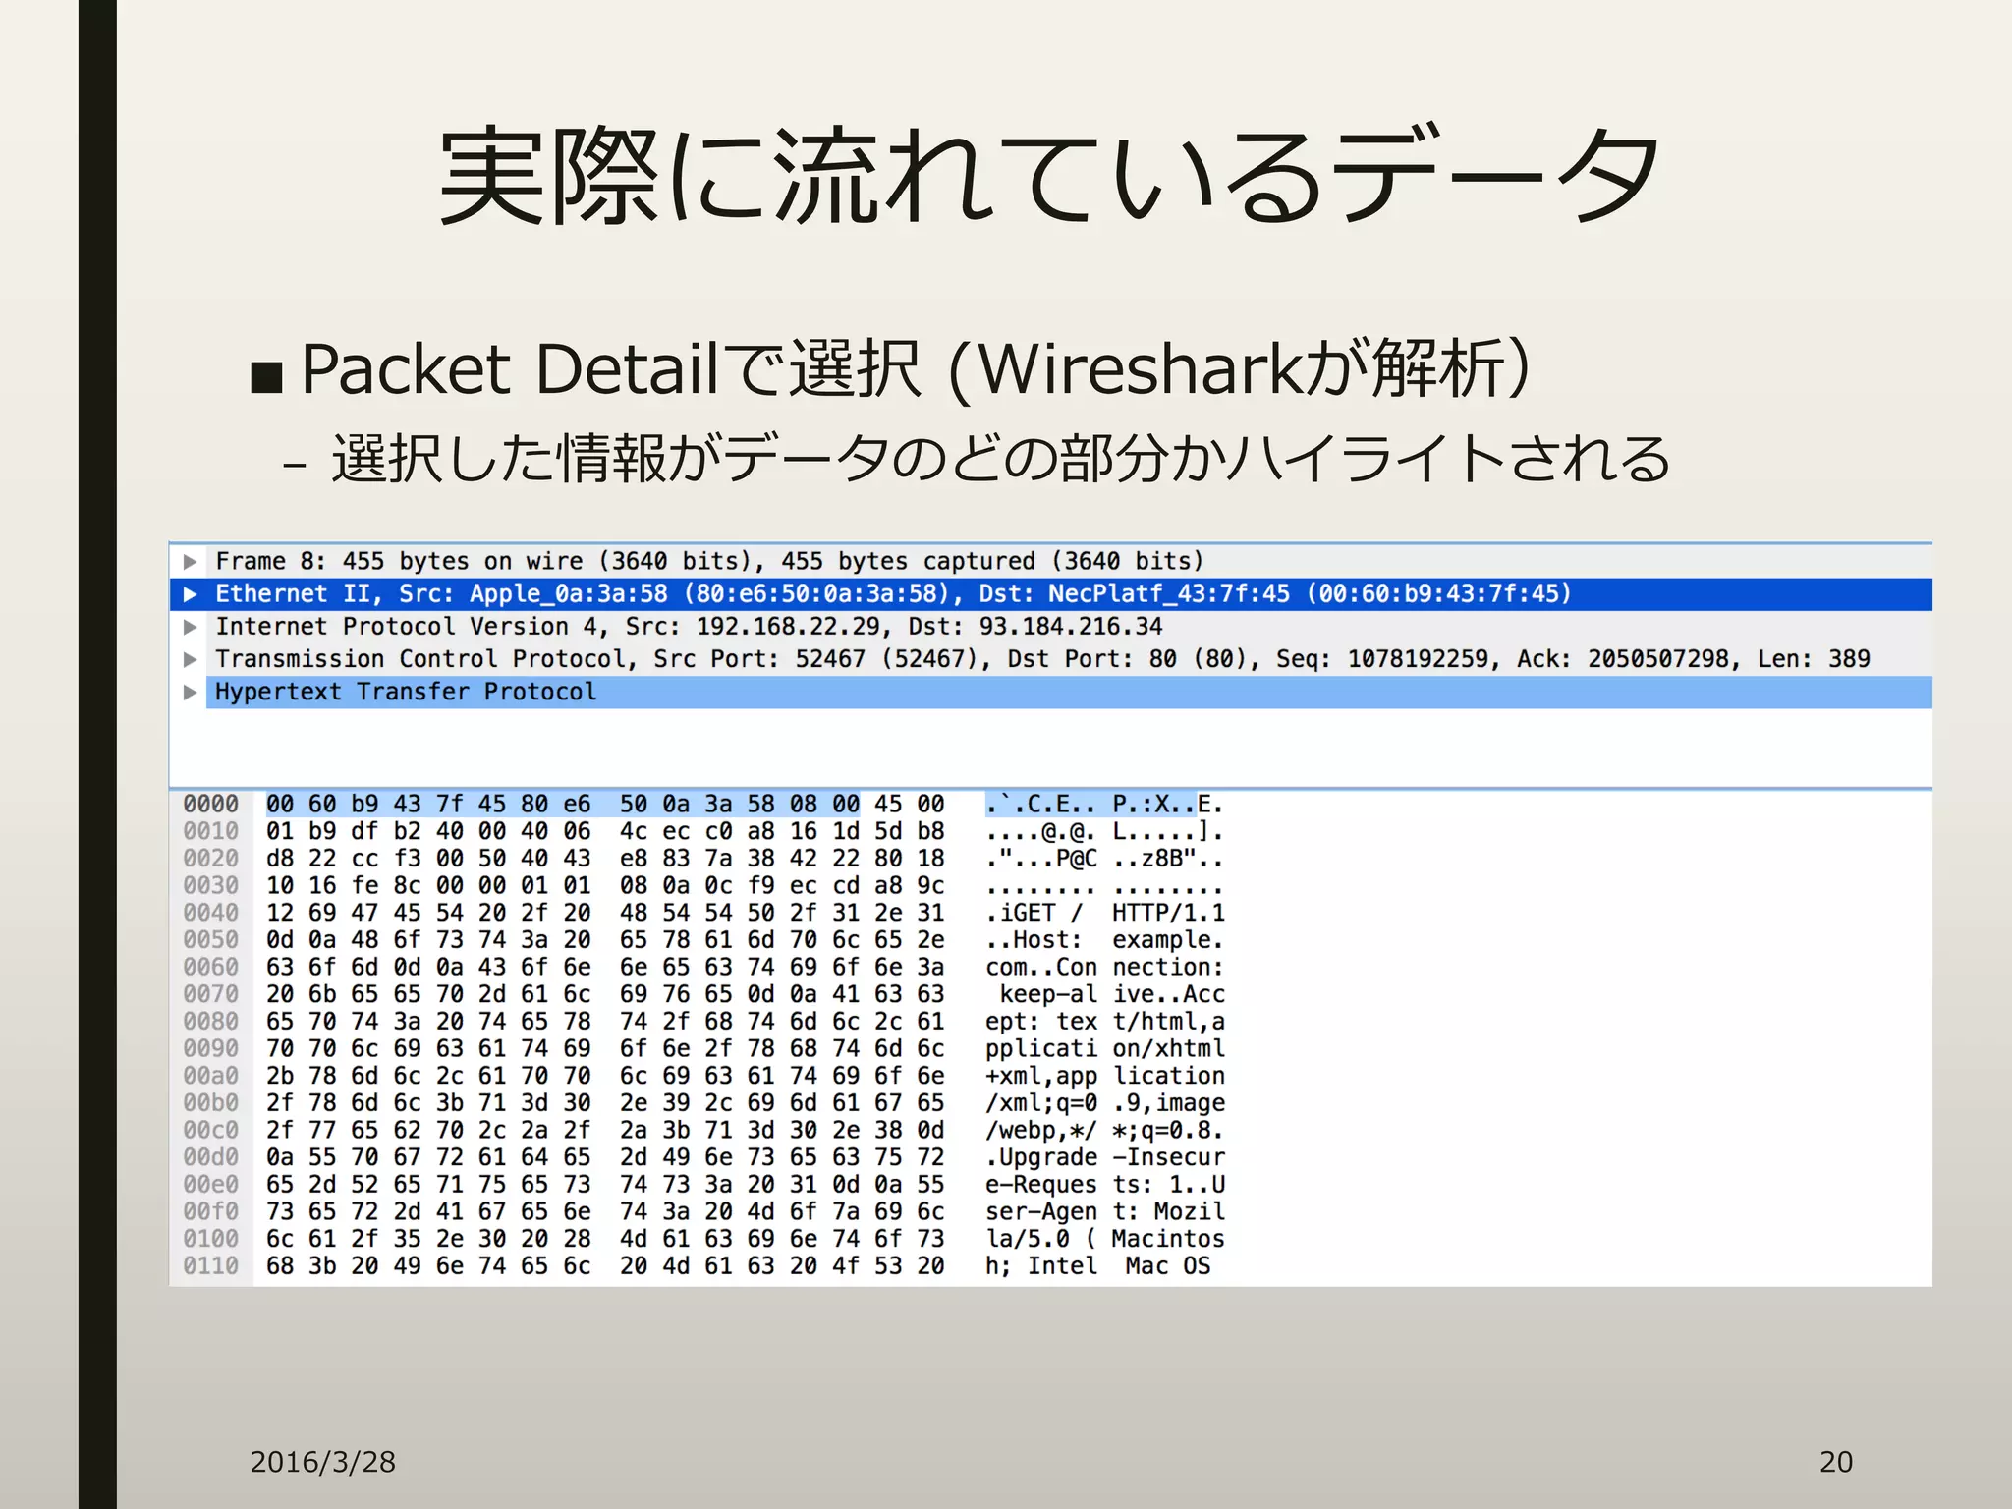Screen dimensions: 2012x1509
Task: Click hex offset 0050
Action: click(210, 940)
